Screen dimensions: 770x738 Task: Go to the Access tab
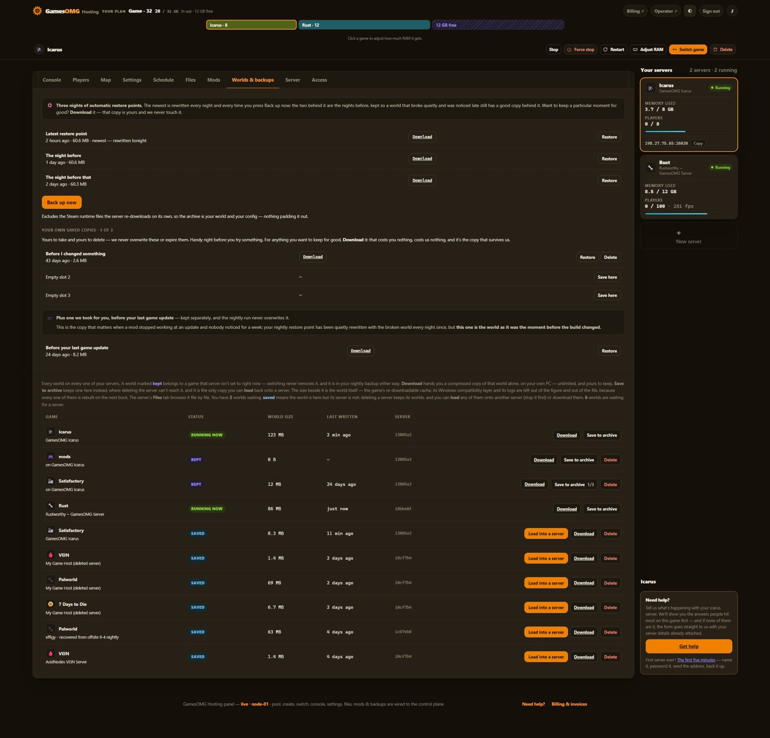[319, 80]
